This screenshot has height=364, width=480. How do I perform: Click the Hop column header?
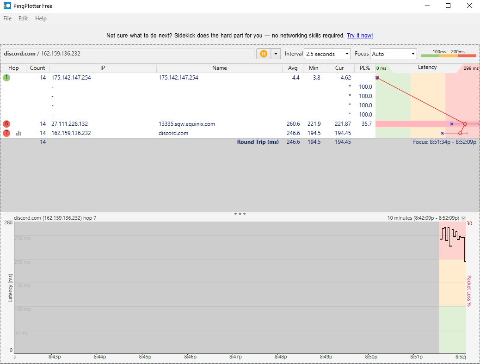13,68
